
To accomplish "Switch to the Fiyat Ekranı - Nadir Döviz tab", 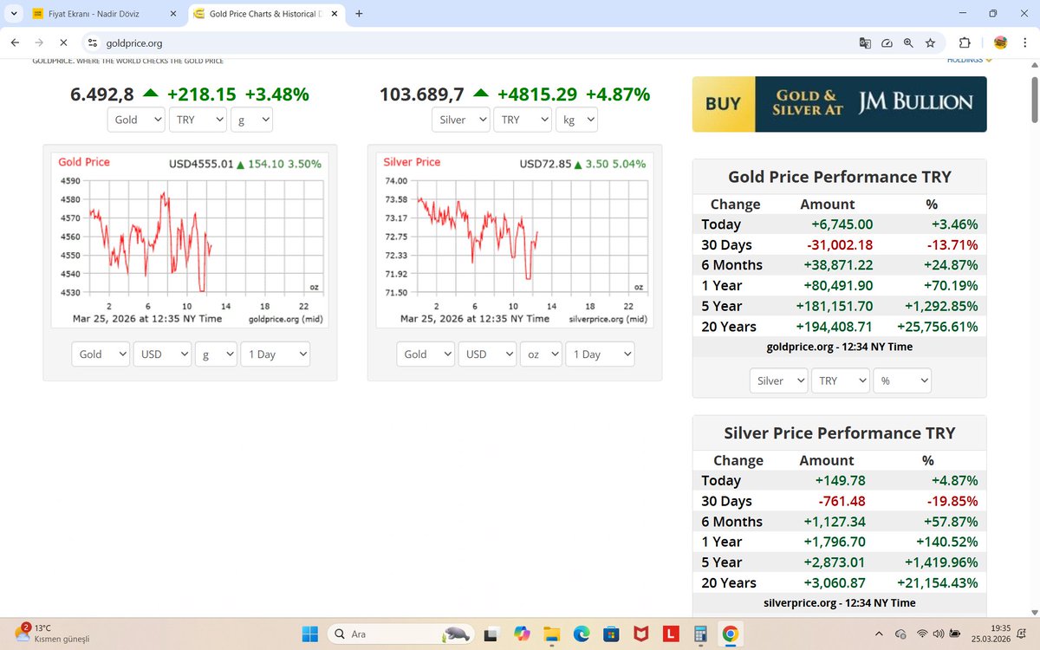I will pos(102,14).
